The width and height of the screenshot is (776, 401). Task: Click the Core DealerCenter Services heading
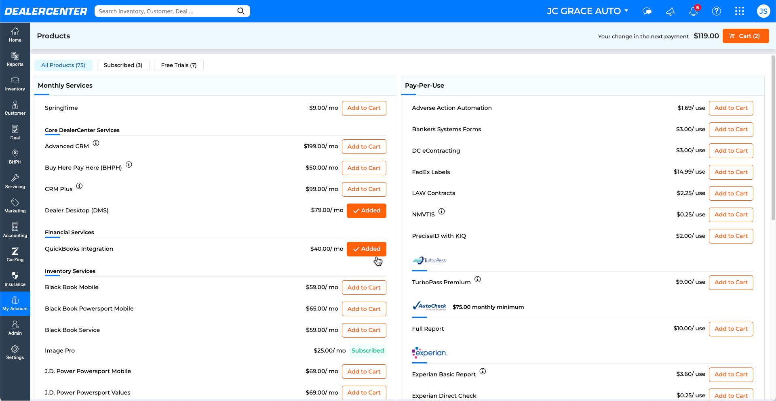click(x=82, y=130)
